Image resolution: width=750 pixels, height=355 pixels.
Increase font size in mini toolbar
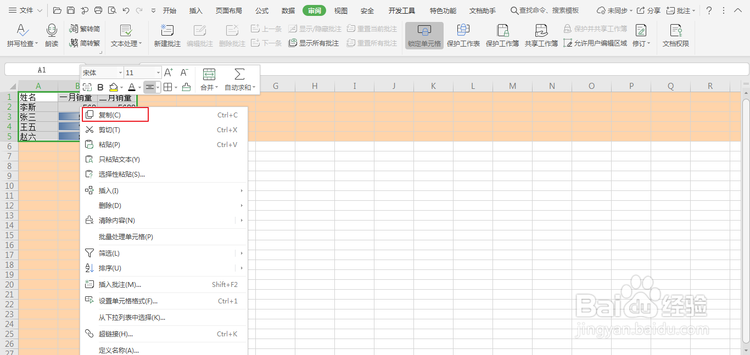pyautogui.click(x=169, y=72)
